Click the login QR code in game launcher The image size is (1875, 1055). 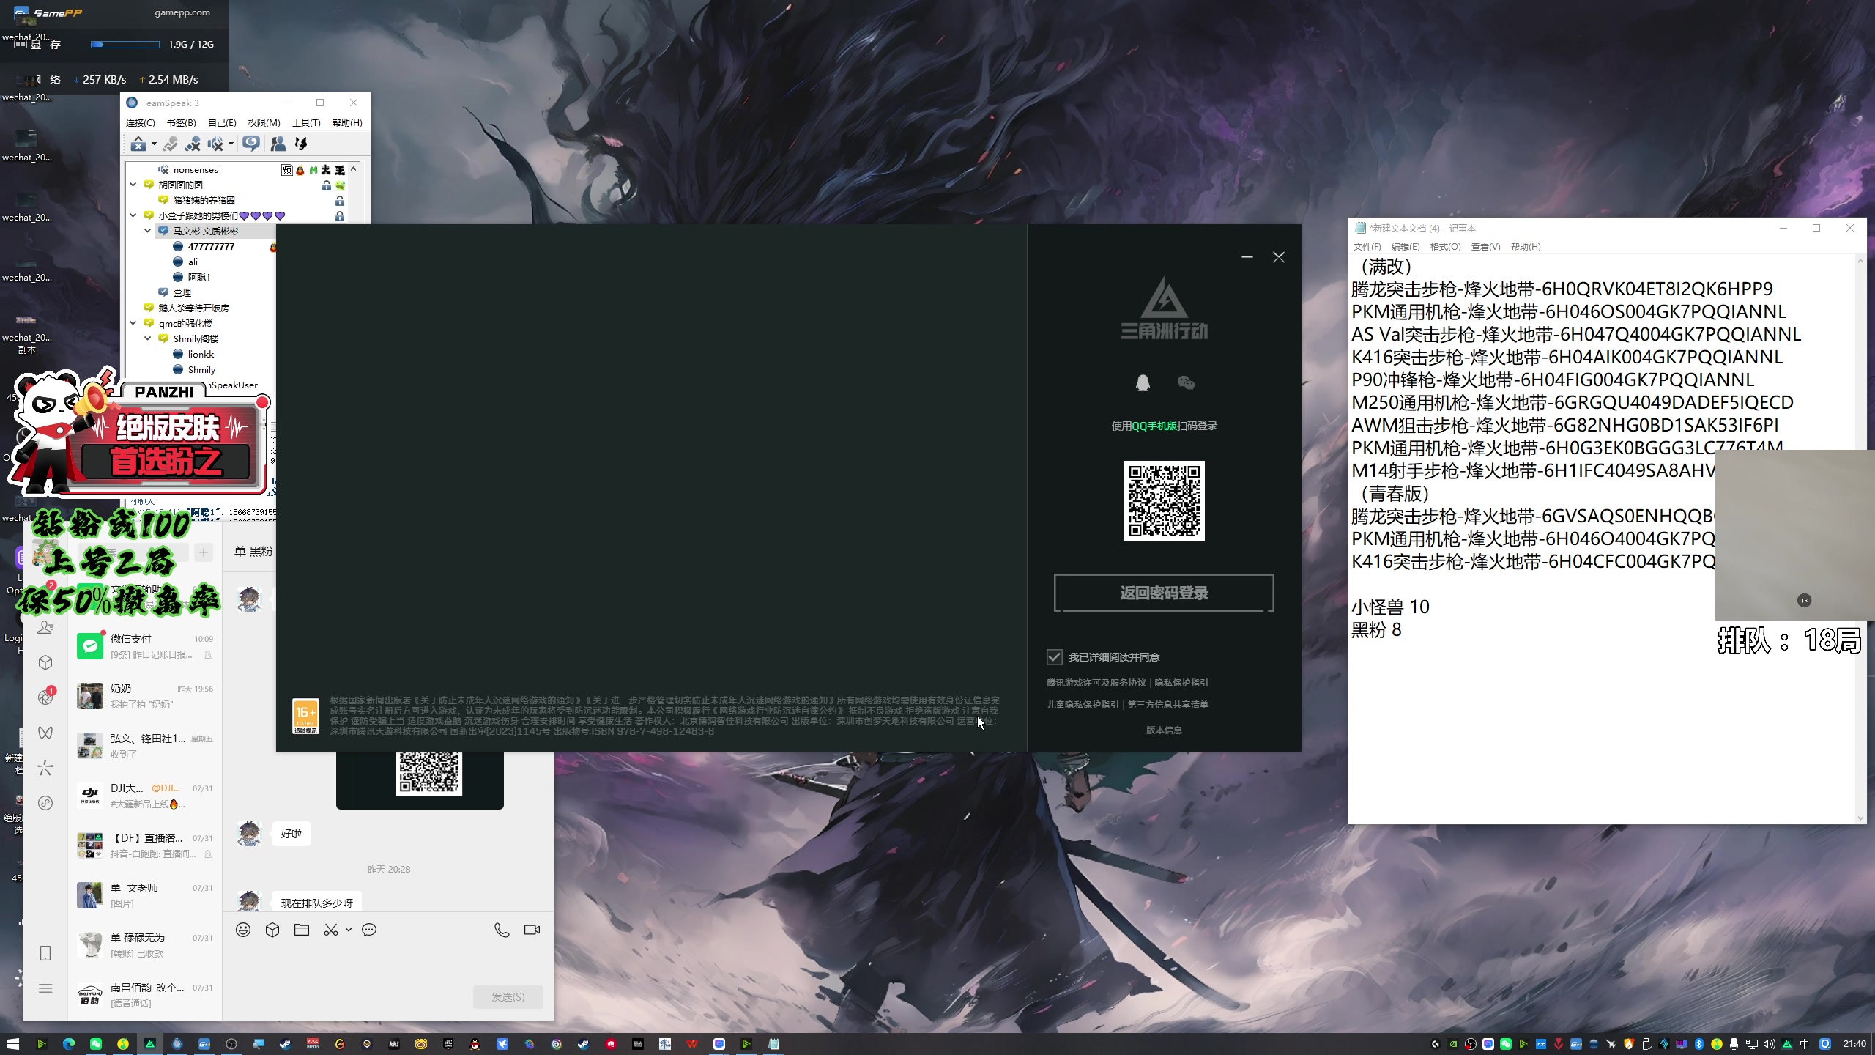click(x=1164, y=501)
